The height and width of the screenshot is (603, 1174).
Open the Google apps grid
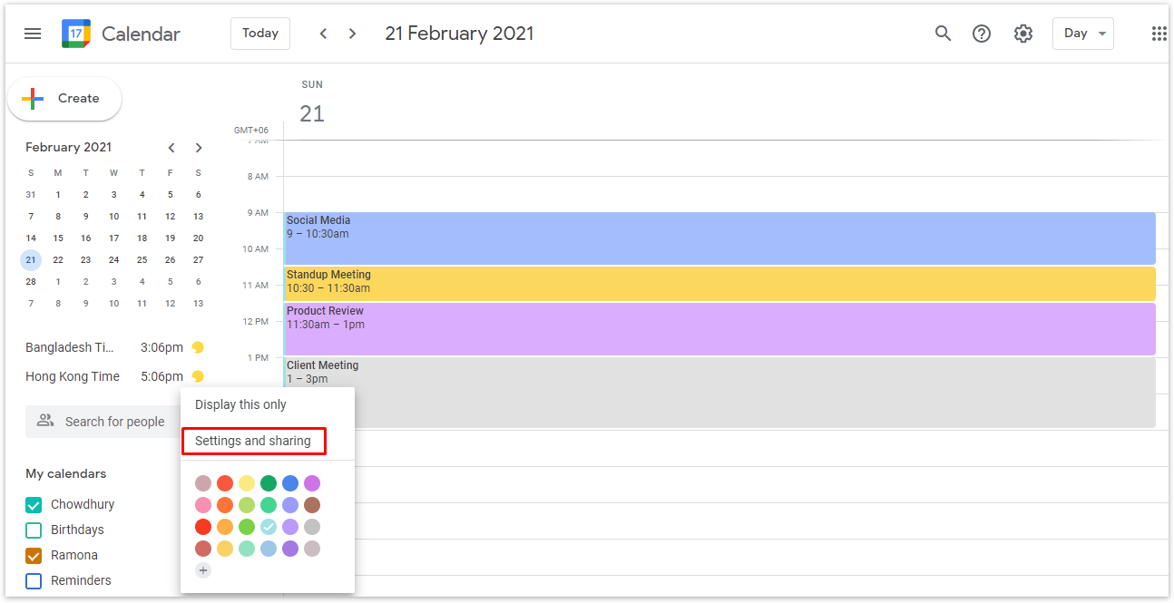pyautogui.click(x=1159, y=33)
